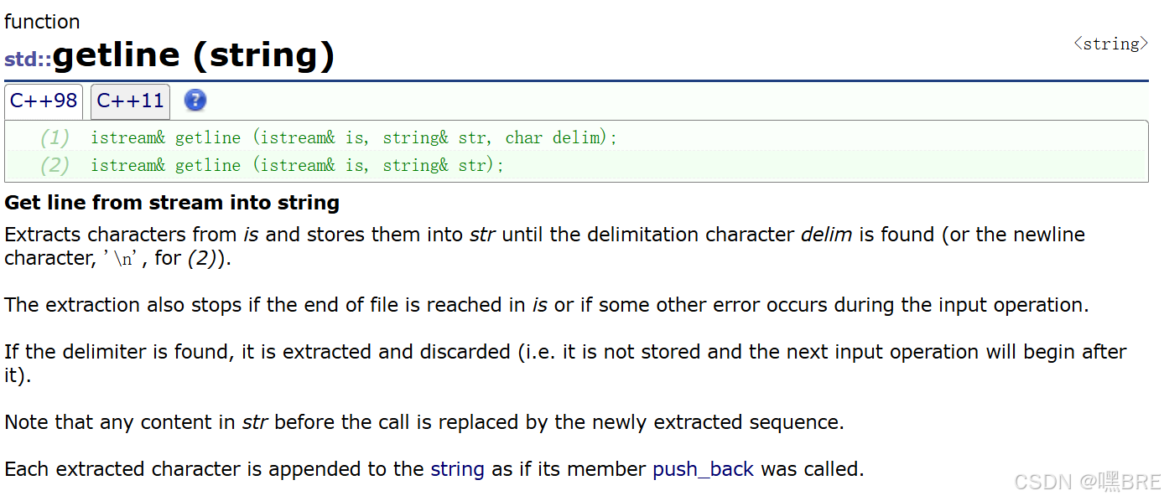
Task: Follow the push_back hyperlink
Action: [x=703, y=469]
